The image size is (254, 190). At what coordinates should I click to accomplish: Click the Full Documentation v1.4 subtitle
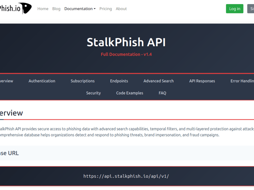(x=126, y=54)
